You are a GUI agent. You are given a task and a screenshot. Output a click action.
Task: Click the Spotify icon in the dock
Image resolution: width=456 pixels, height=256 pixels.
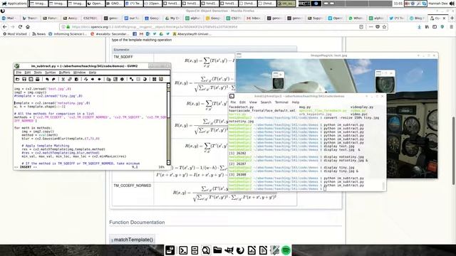pyautogui.click(x=286, y=250)
